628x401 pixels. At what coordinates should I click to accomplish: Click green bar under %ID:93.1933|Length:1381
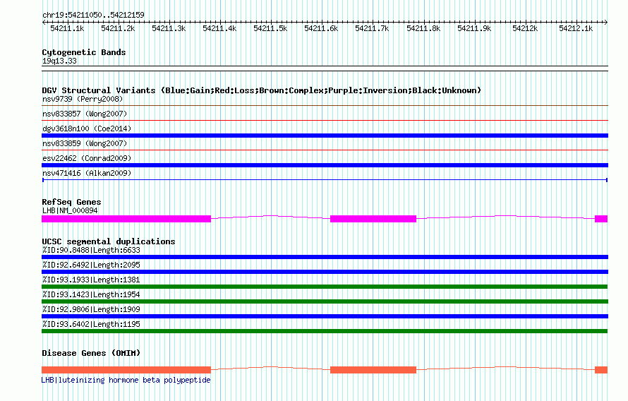point(325,287)
